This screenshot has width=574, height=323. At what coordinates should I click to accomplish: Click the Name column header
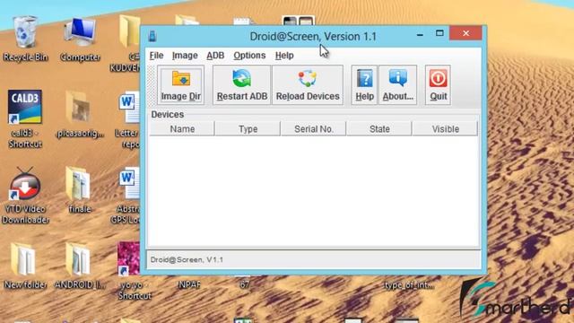click(x=182, y=129)
